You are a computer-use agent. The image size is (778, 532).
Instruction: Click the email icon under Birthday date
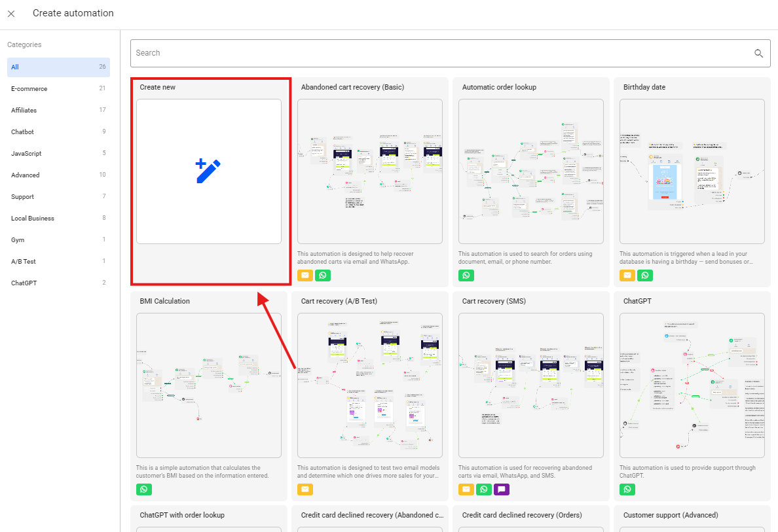click(x=627, y=275)
